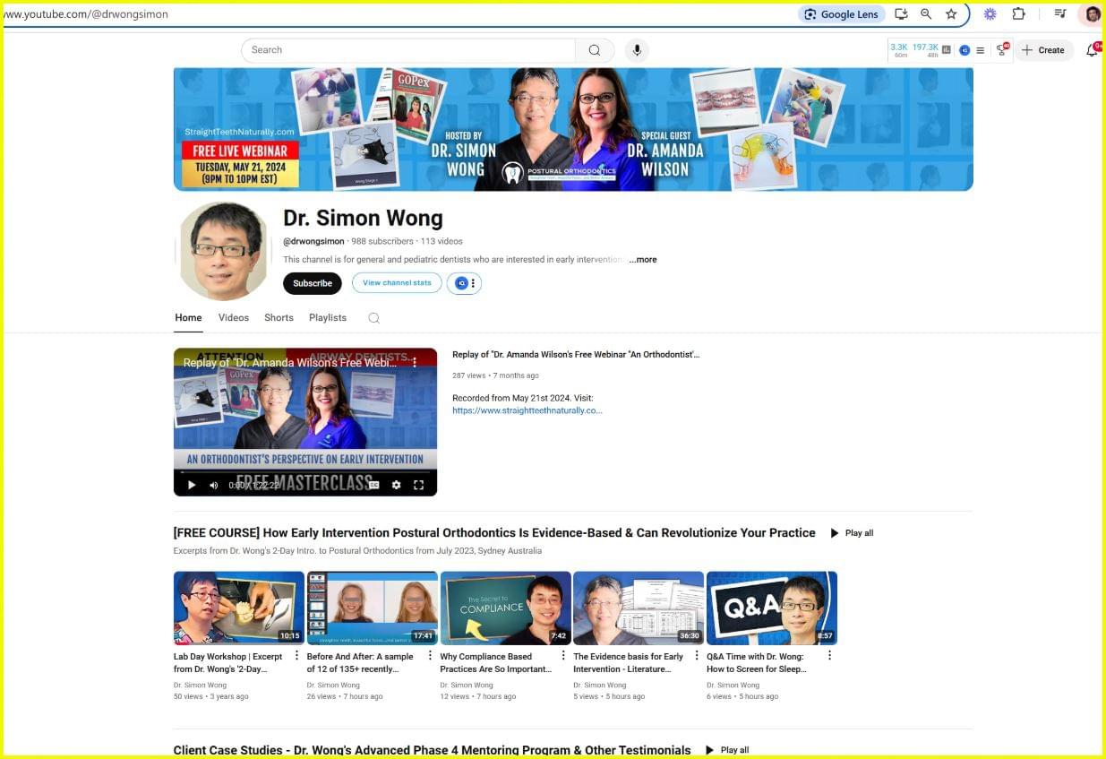1106x759 pixels.
Task: Open the featured video's settings gear
Action: [x=396, y=485]
